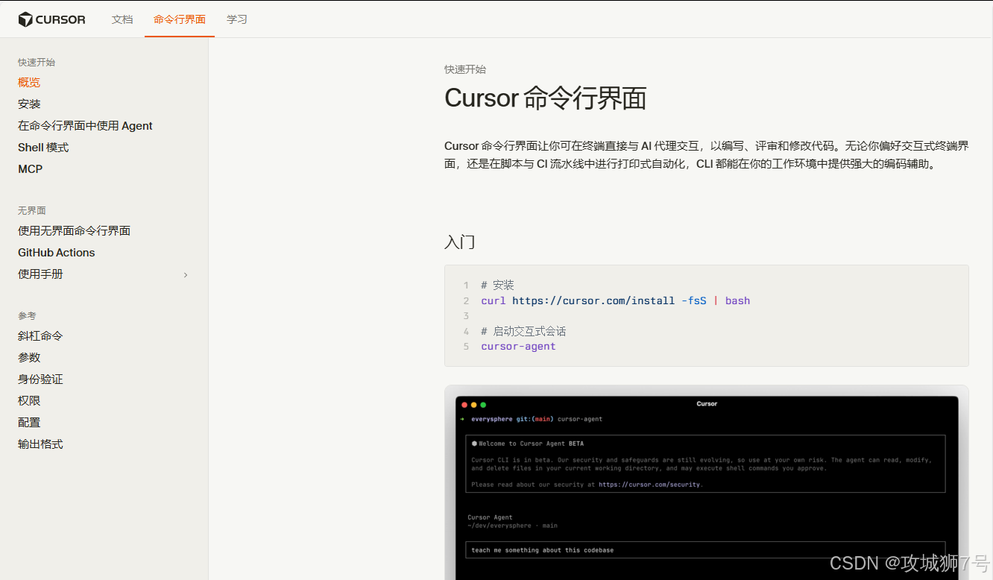Open the 输出格式 page
This screenshot has height=580, width=993.
(x=40, y=444)
